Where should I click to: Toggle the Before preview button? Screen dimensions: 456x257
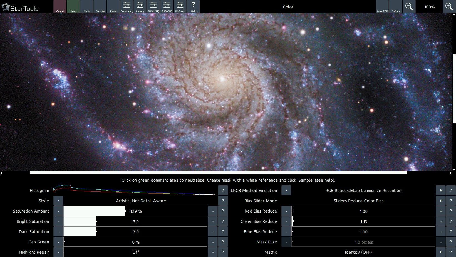[396, 7]
